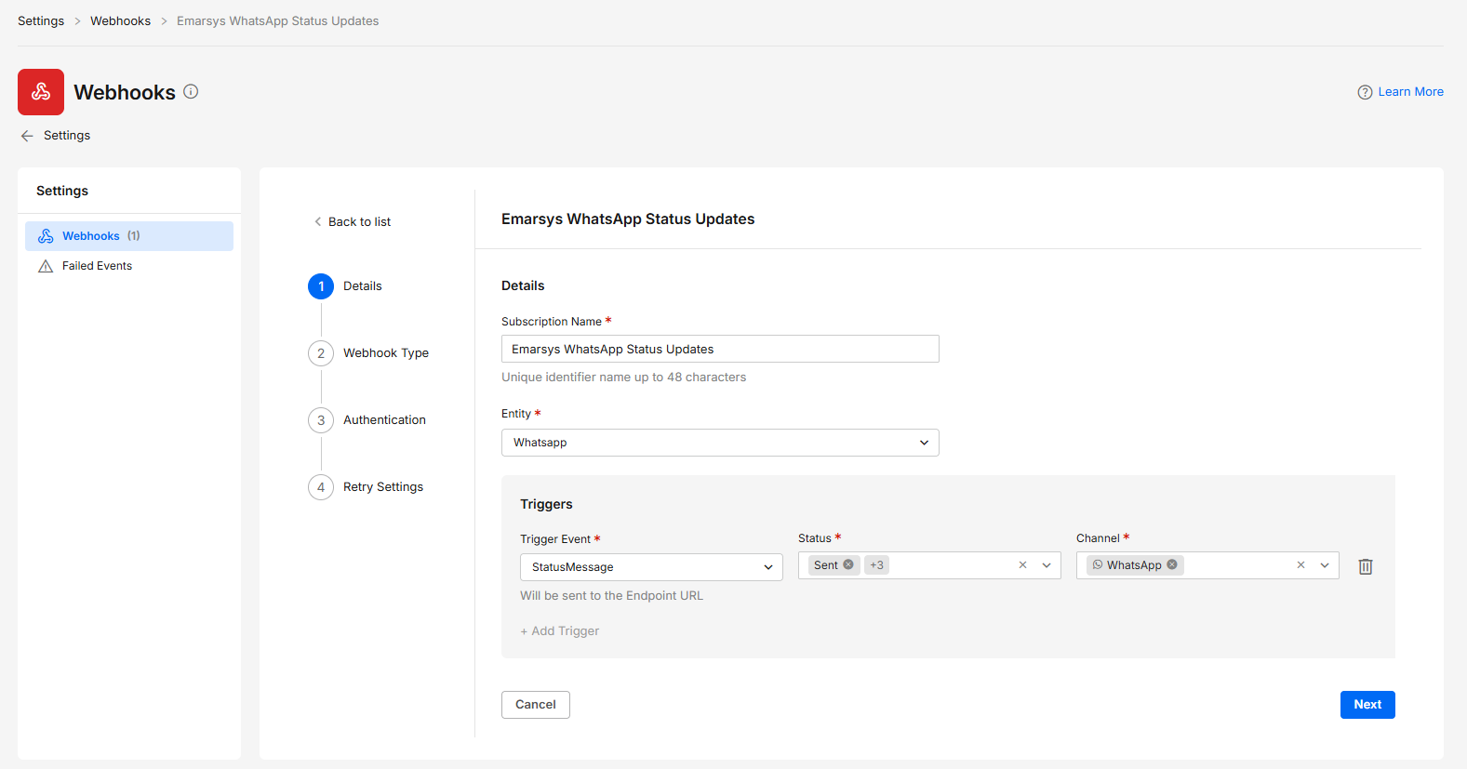Remove the Sent status tag

848,564
